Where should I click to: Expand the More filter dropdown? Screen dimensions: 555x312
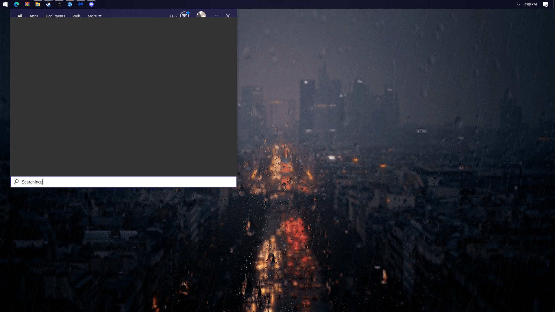tap(95, 16)
